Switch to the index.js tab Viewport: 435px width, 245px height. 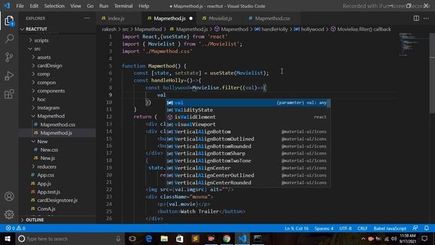coord(116,18)
